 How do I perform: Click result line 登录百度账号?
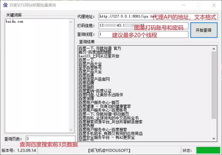(90, 68)
